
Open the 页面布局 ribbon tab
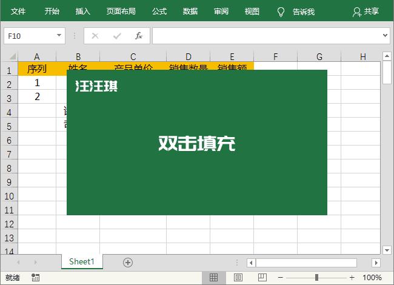click(x=121, y=12)
